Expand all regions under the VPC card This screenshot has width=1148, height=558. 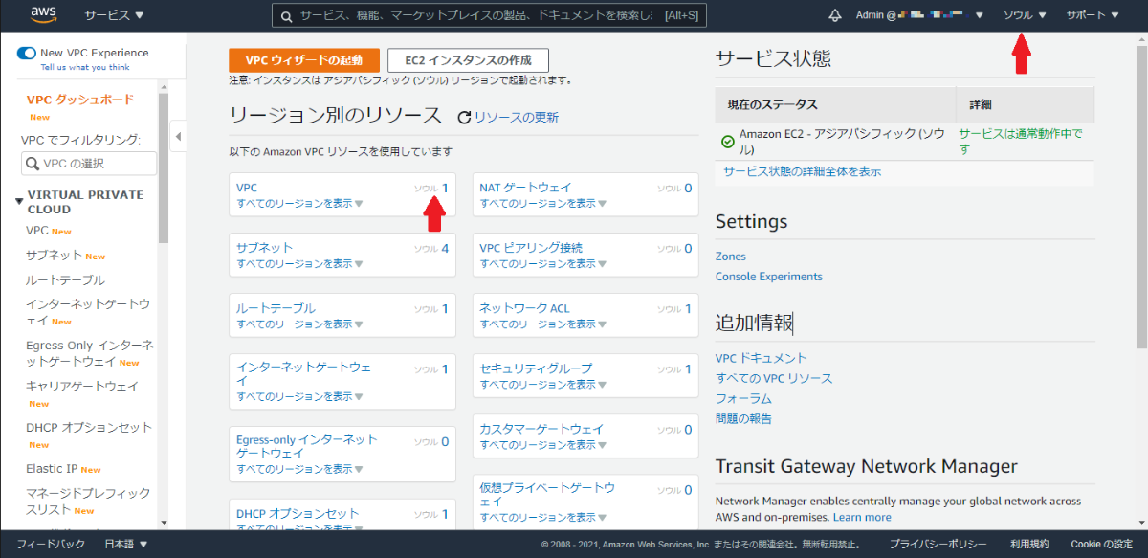tap(299, 203)
